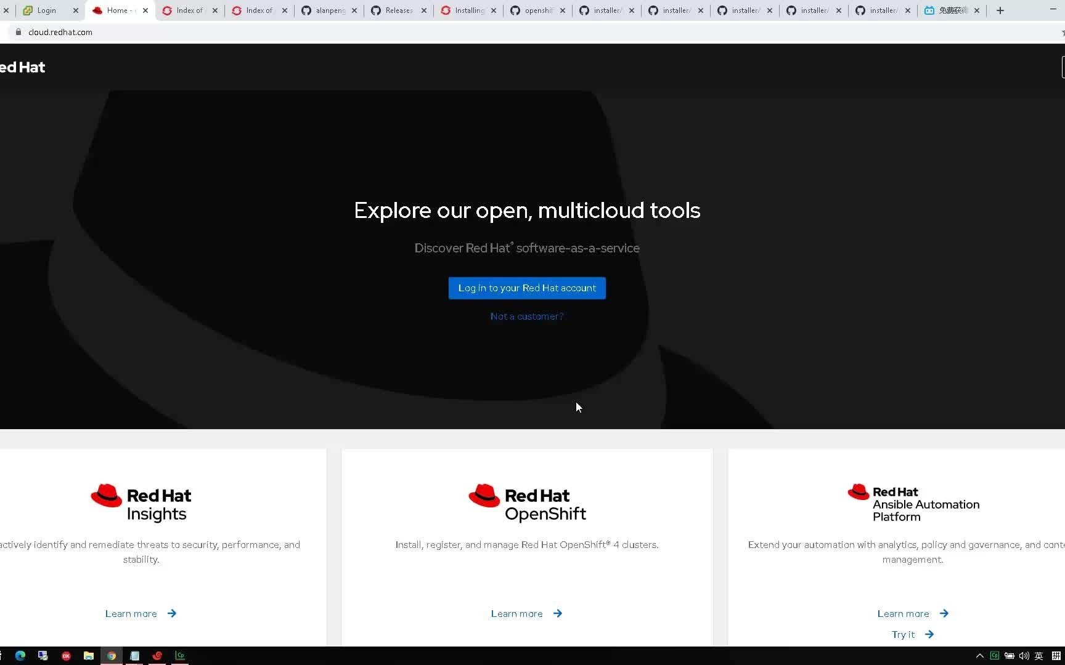Close the Installing tab
Screen dimensions: 1065x665
coord(494,10)
